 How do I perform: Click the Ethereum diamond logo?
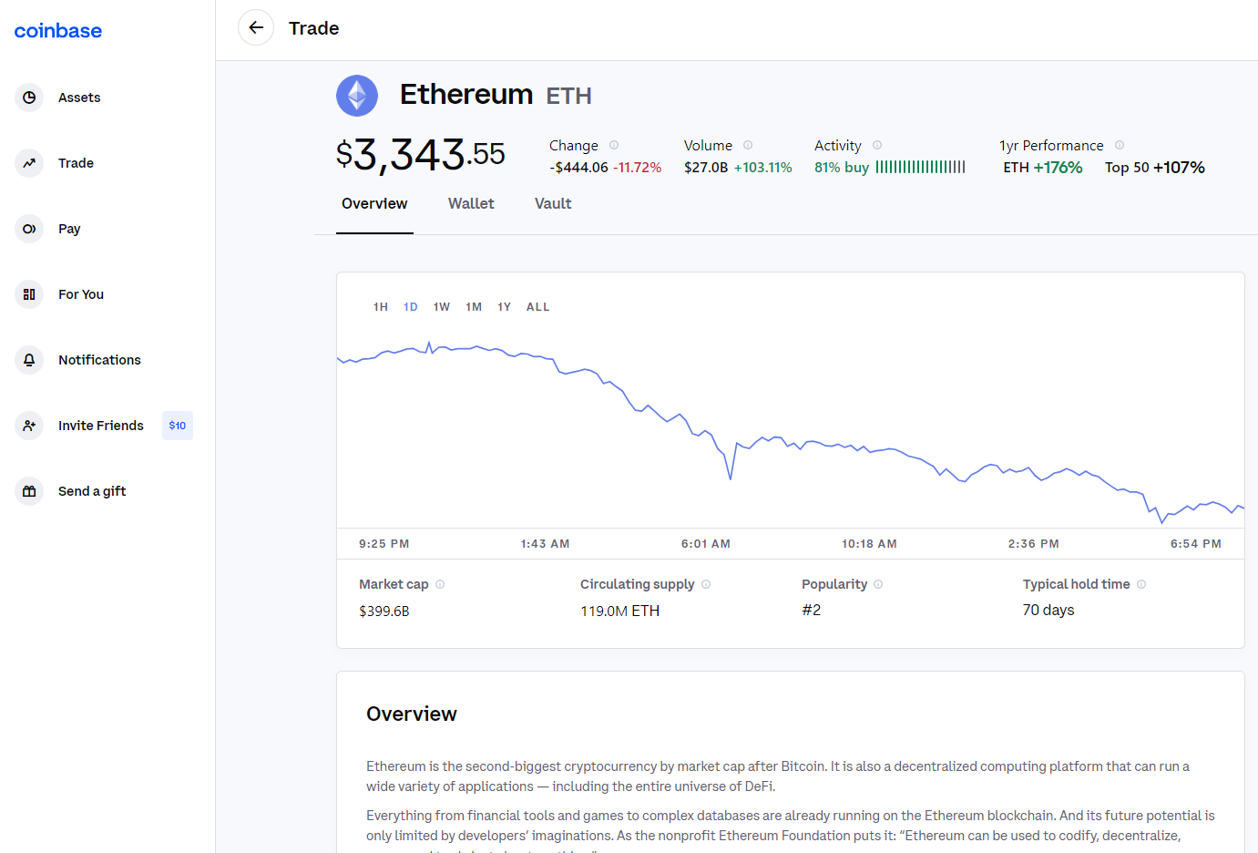(x=357, y=96)
